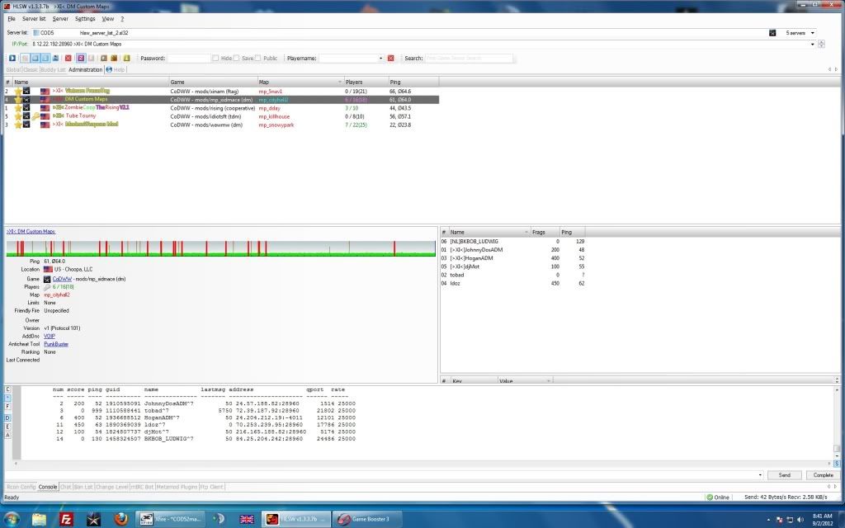Open the PunkBuster link
845x528 pixels.
(x=56, y=344)
